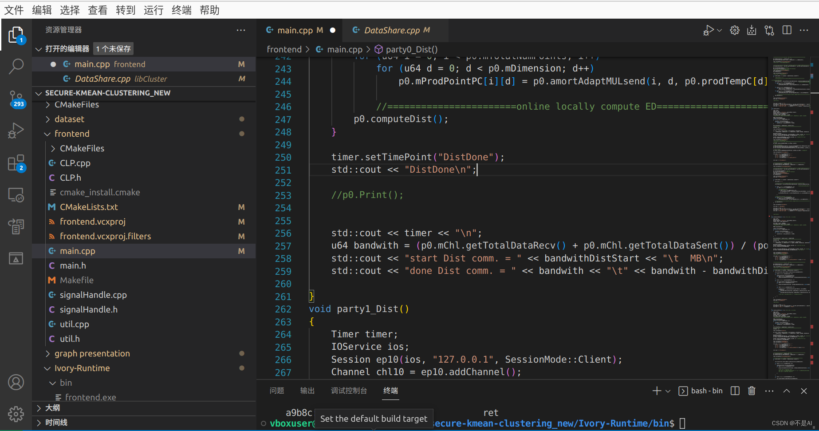
Task: Open the 运行 menu
Action: (x=154, y=10)
